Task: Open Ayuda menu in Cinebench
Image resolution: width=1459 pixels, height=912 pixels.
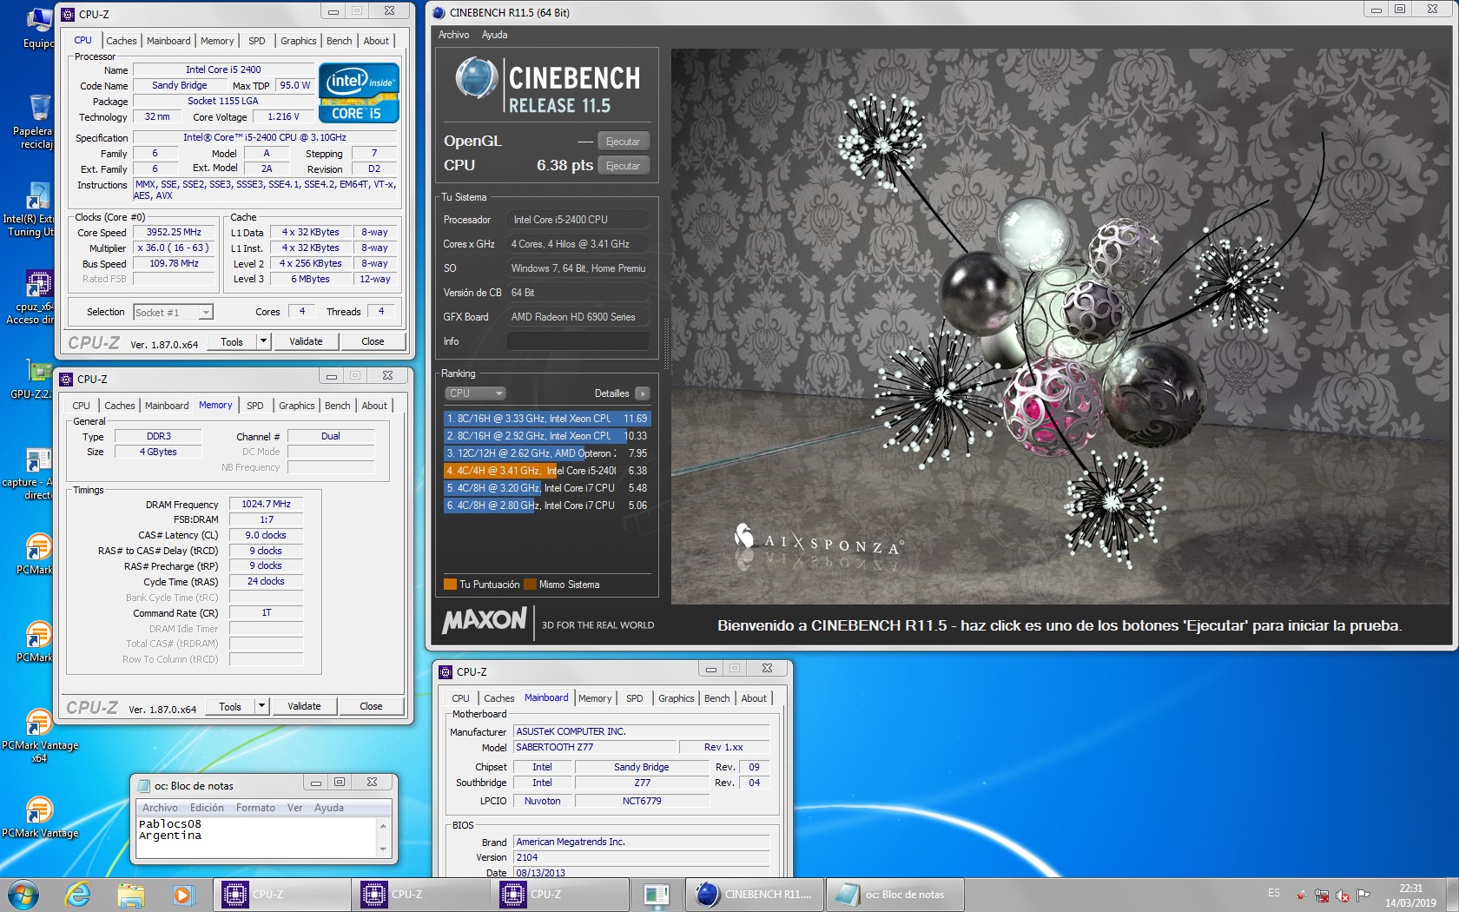Action: pyautogui.click(x=494, y=35)
